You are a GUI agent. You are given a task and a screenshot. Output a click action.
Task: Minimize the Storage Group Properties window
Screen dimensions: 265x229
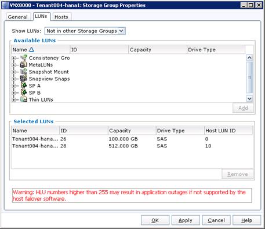click(x=244, y=5)
